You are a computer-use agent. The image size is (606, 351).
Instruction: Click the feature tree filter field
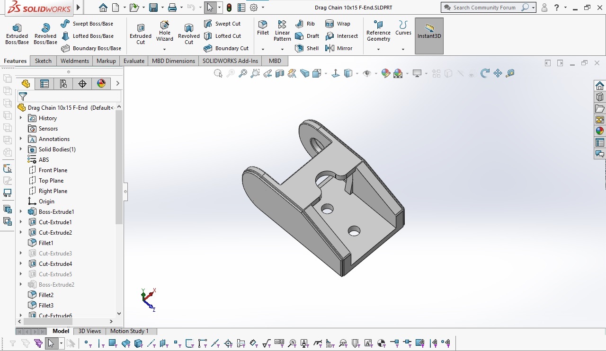click(70, 96)
